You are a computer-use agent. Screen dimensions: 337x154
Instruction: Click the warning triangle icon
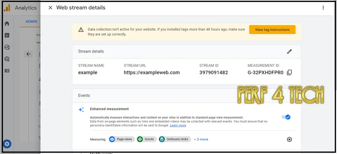click(81, 30)
